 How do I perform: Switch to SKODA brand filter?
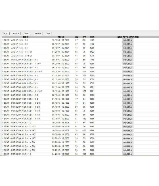tap(38, 34)
